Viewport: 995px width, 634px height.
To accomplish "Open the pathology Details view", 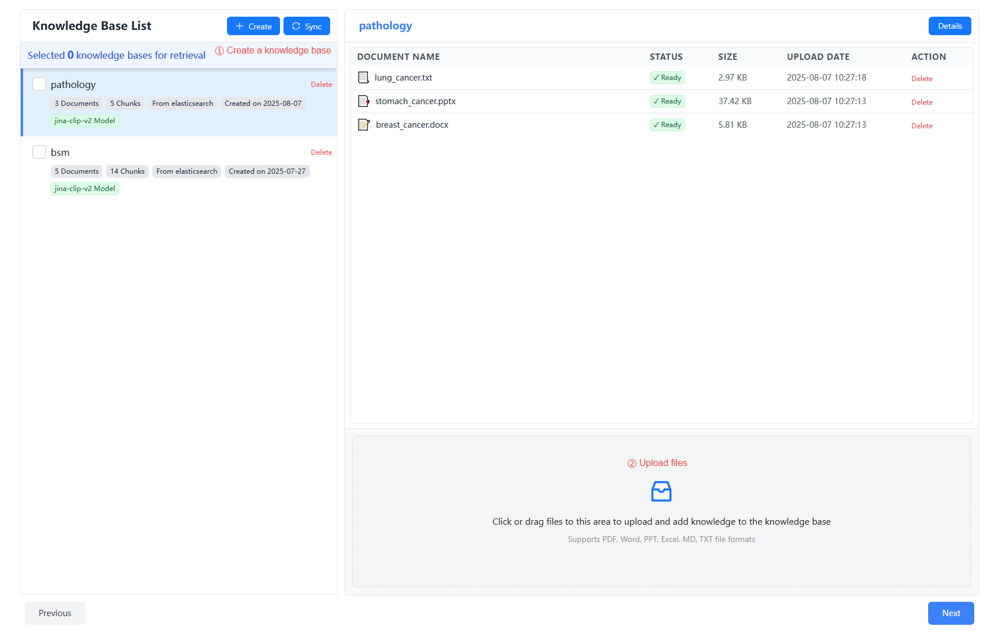I will tap(949, 26).
